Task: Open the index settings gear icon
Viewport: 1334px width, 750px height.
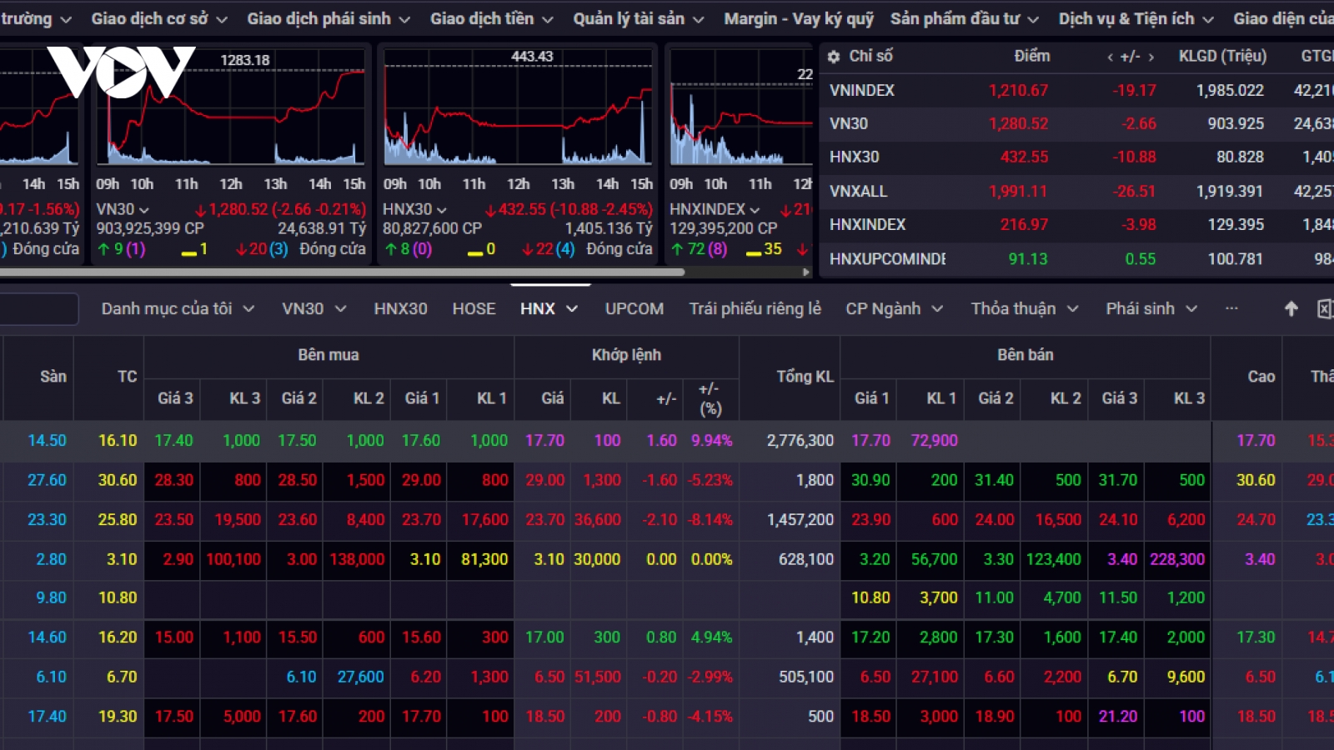Action: [x=833, y=57]
